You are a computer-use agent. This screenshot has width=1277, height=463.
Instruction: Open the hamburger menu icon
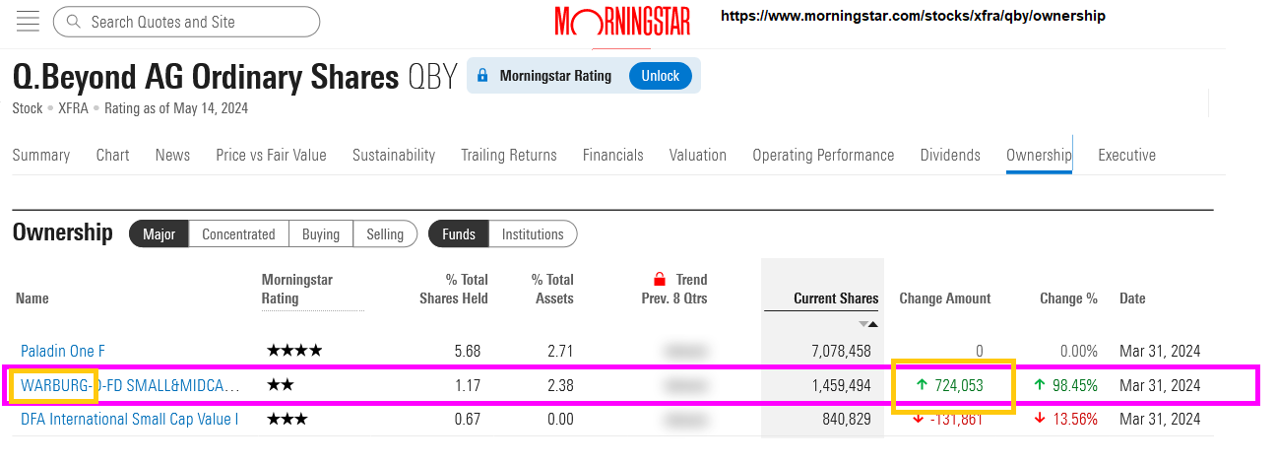coord(28,21)
